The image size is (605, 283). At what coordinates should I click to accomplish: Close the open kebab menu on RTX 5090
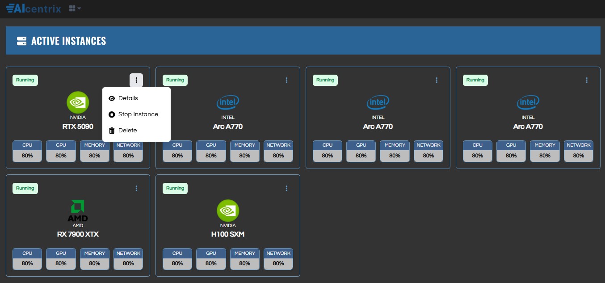[136, 80]
